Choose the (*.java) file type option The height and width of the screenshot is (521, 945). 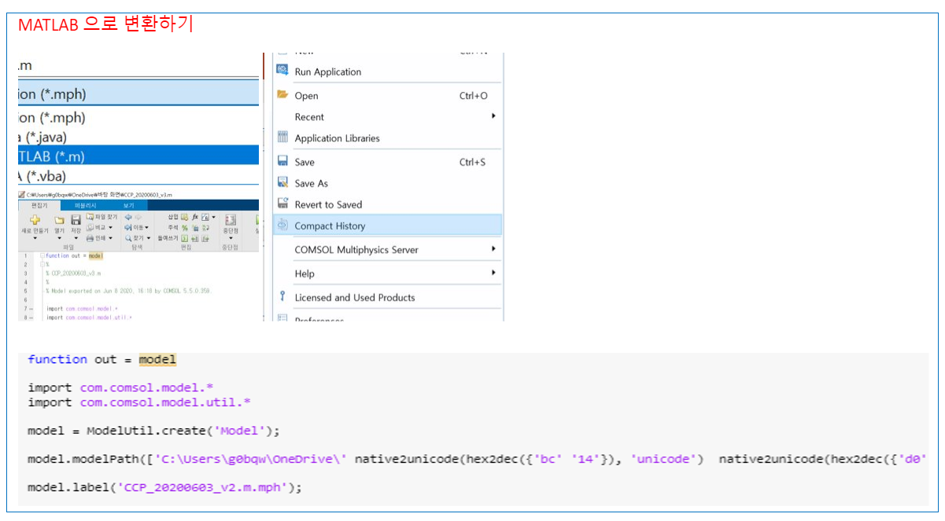click(138, 137)
